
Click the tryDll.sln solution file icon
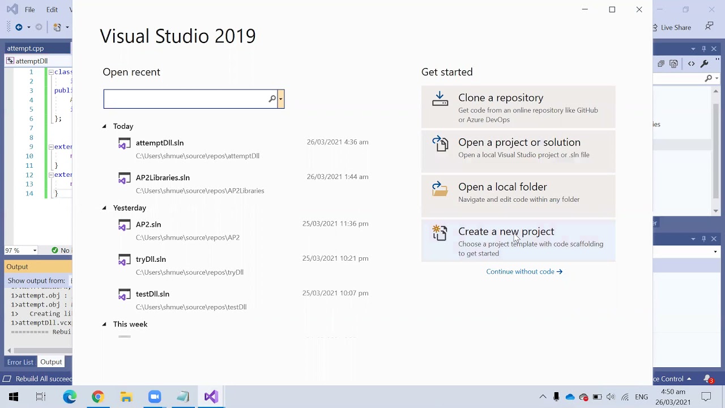pyautogui.click(x=124, y=260)
